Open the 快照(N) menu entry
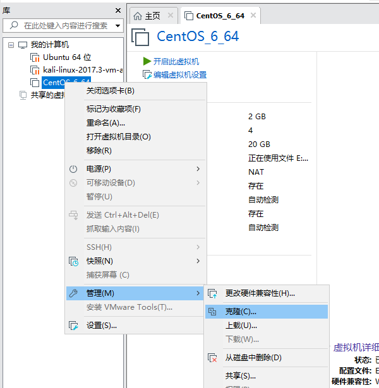379x388 pixels. point(136,261)
